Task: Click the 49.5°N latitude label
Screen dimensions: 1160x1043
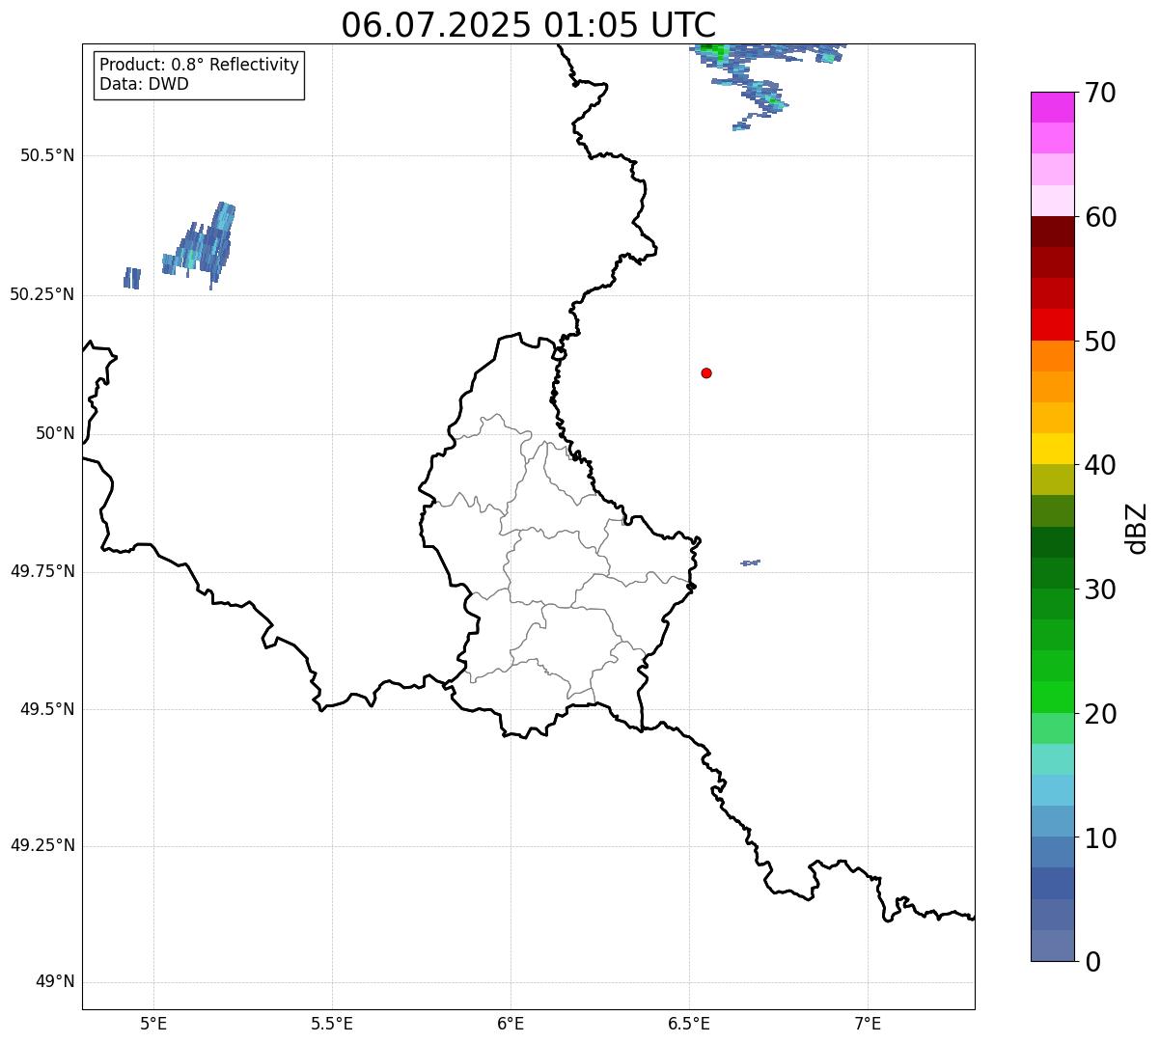Action: point(47,709)
